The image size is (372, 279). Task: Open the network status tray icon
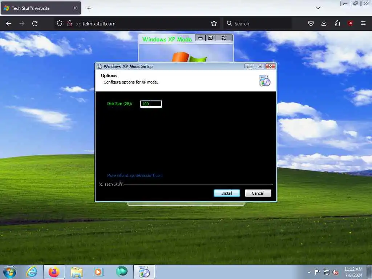[327, 272]
